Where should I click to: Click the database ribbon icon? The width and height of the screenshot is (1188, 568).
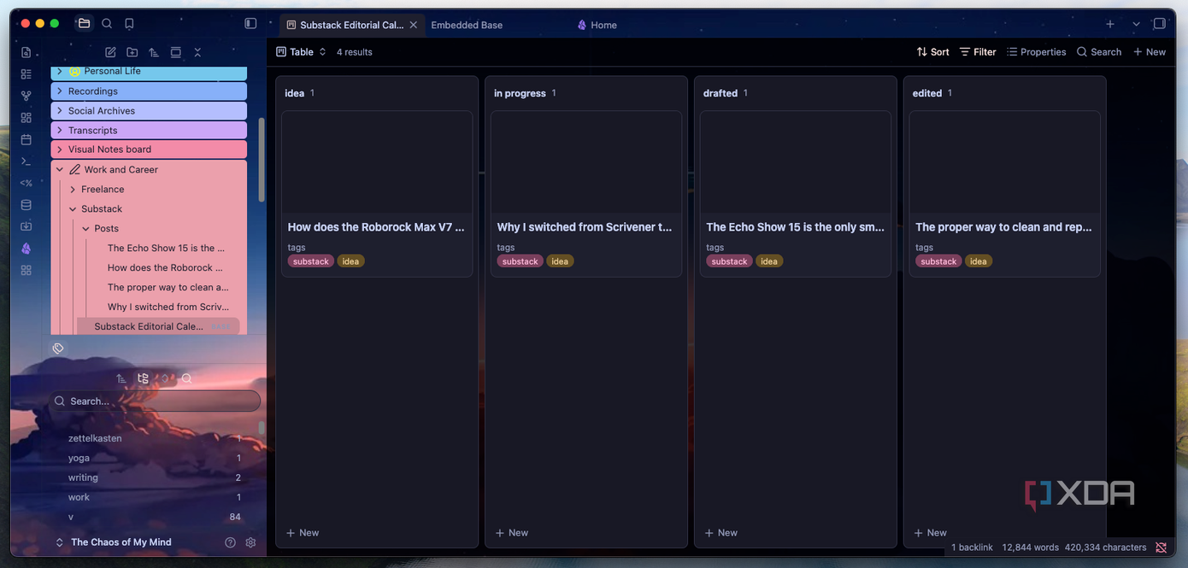click(x=26, y=205)
